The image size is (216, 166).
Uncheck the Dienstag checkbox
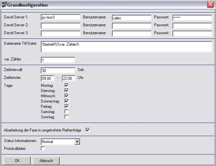click(x=67, y=90)
